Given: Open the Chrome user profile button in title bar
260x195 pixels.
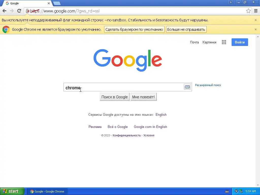Looking at the screenshot, I should [x=231, y=2].
